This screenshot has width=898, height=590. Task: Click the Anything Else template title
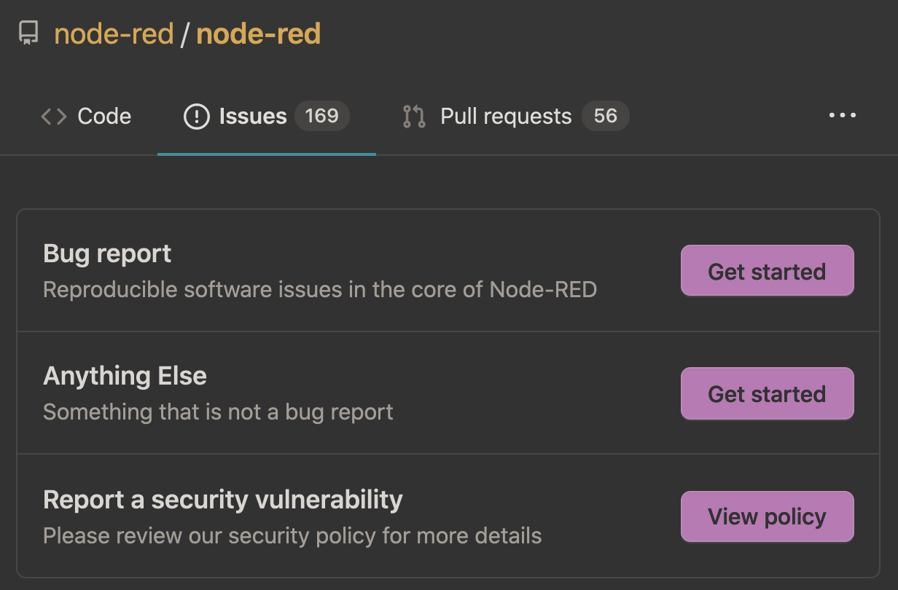[x=125, y=376]
